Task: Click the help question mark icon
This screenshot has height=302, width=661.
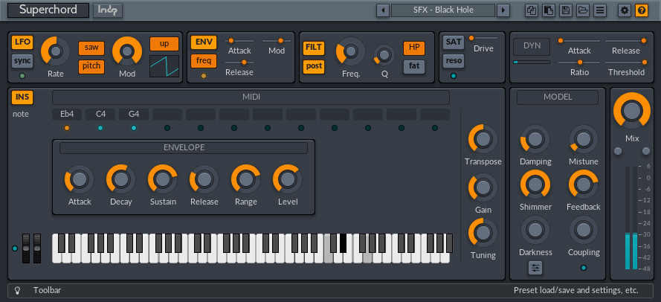Action: tap(642, 10)
